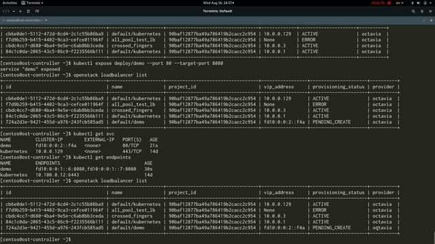Click the red indicator icon beside the timer
The width and height of the screenshot is (435, 244).
click(x=389, y=3)
